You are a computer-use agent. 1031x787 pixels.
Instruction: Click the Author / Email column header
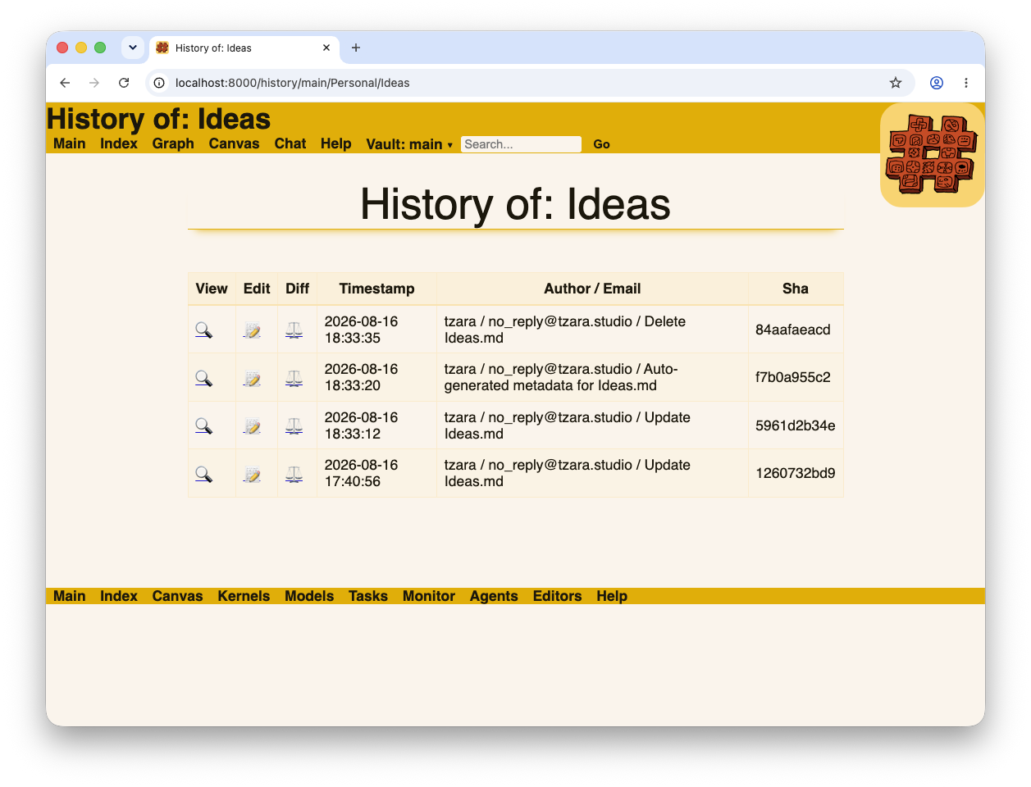[x=592, y=289]
